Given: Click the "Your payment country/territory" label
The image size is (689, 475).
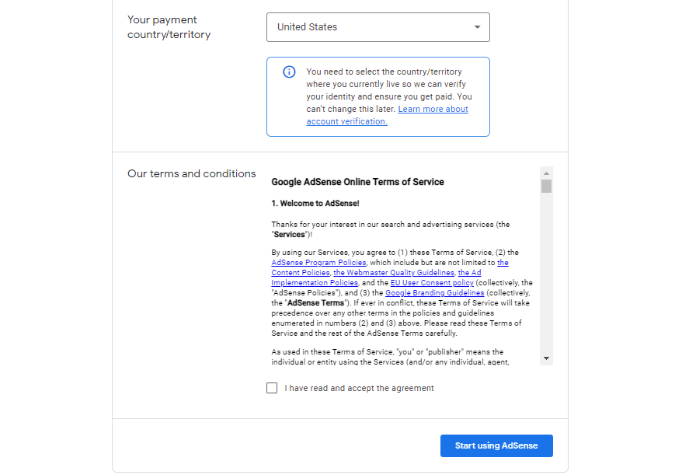Looking at the screenshot, I should click(168, 27).
